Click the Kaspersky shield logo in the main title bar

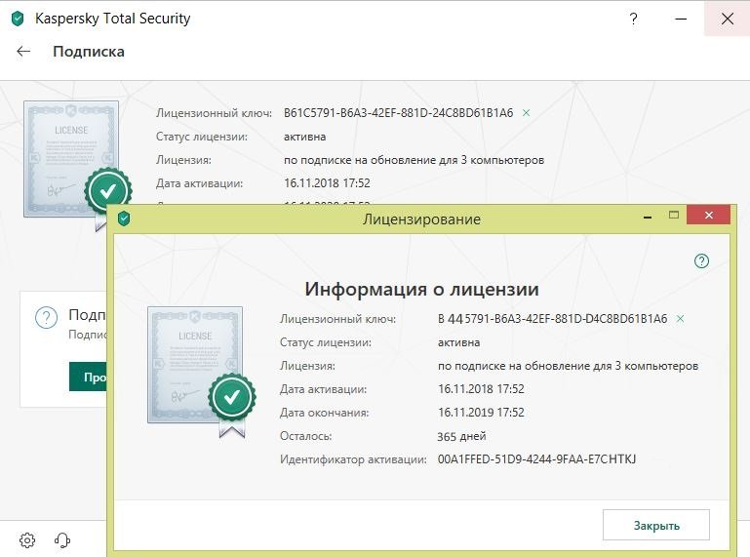point(18,19)
